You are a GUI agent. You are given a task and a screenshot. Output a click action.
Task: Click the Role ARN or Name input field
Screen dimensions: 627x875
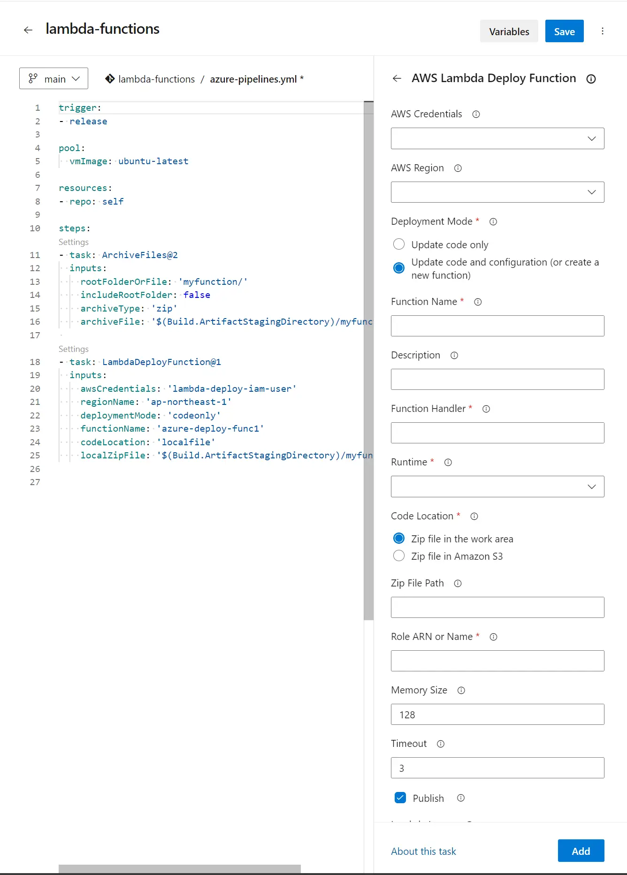point(497,661)
